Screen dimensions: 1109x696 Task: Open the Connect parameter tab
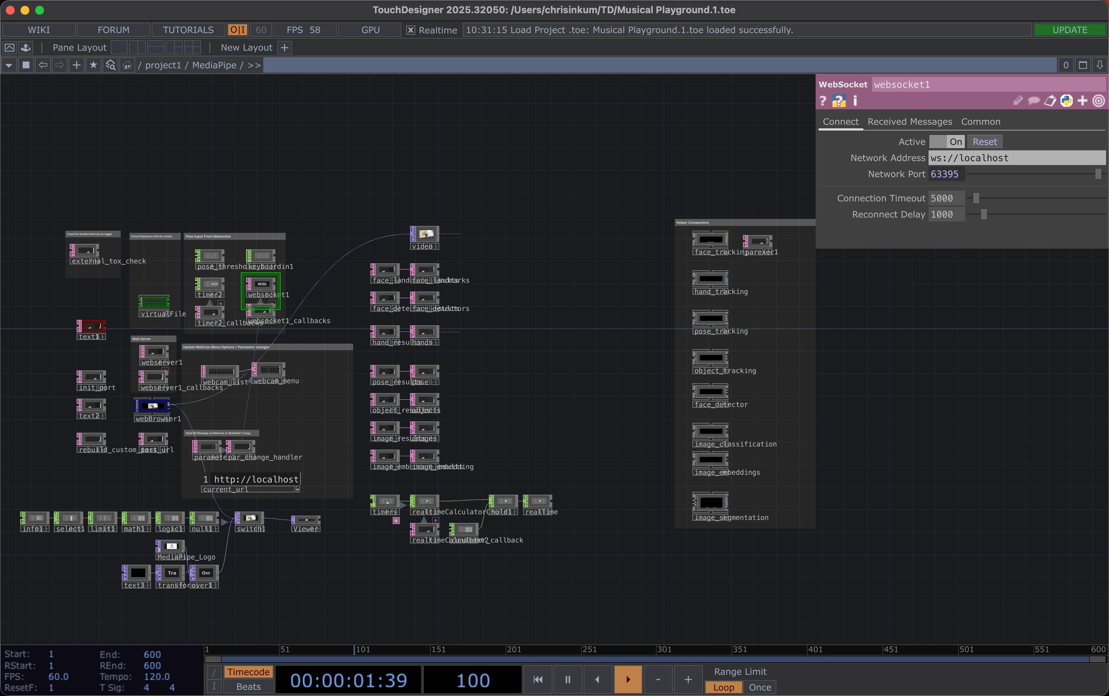pyautogui.click(x=841, y=121)
